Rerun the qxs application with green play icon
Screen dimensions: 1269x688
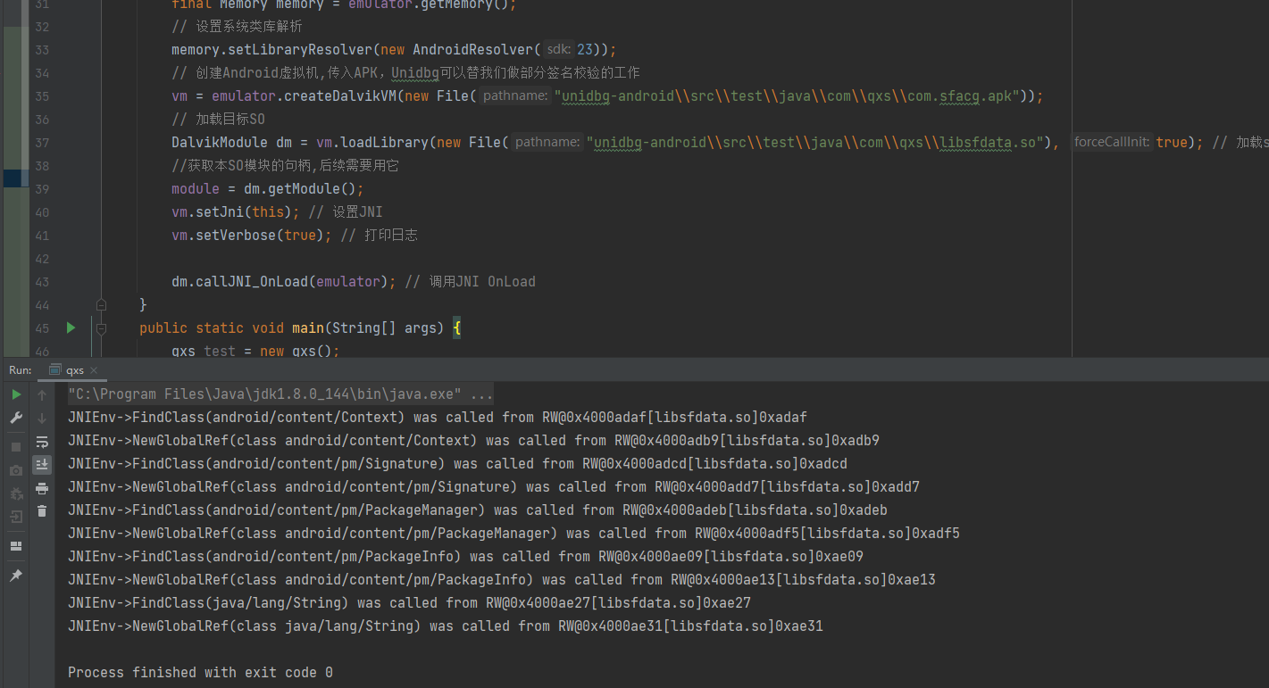pos(16,394)
